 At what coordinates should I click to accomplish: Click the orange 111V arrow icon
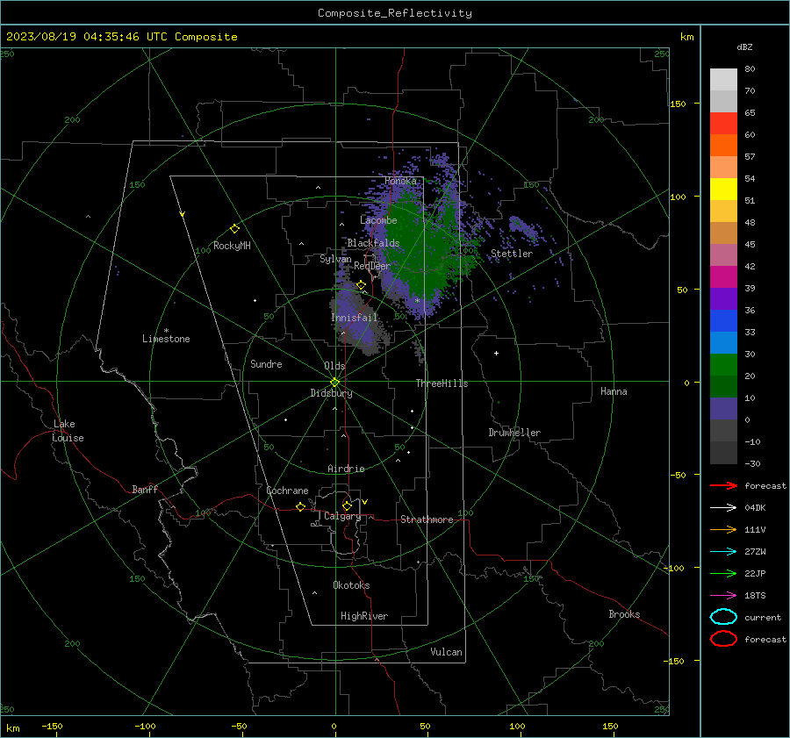723,529
